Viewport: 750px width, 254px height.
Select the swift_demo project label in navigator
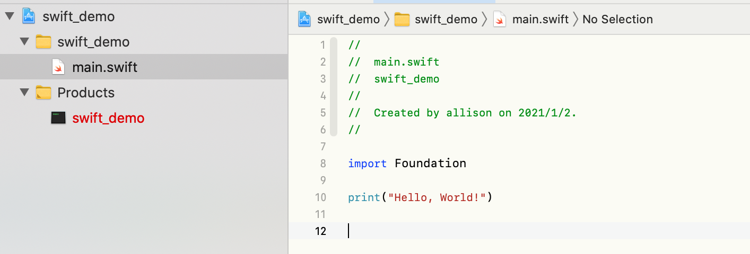(79, 16)
